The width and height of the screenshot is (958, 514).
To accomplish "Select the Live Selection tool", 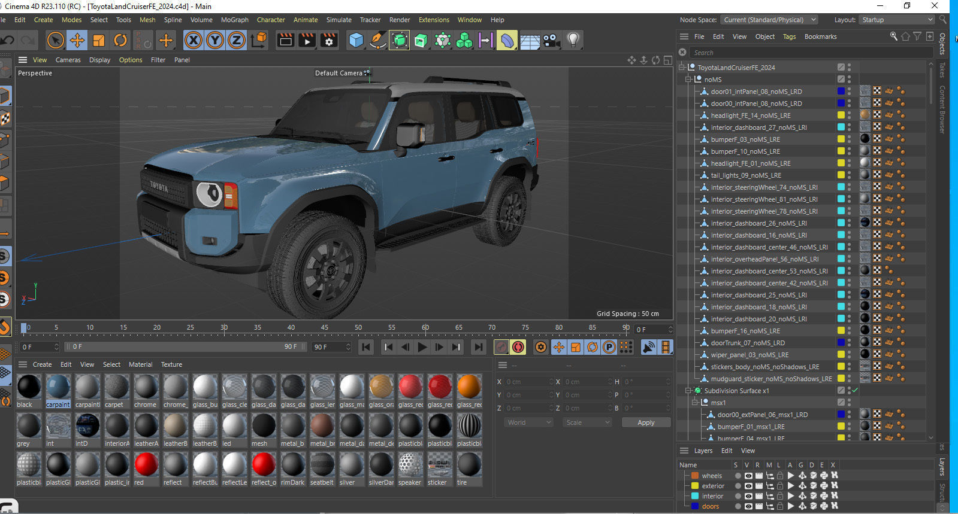I will pyautogui.click(x=55, y=40).
